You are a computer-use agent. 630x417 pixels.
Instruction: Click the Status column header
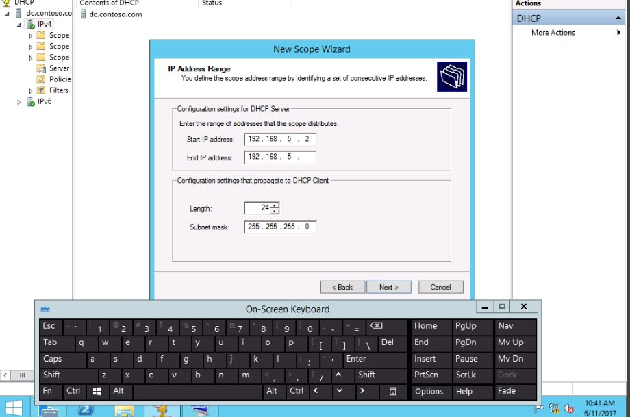pos(212,3)
